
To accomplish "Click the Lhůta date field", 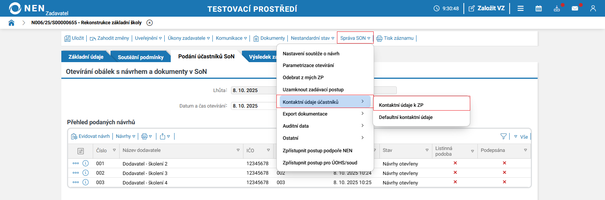I will click(254, 90).
